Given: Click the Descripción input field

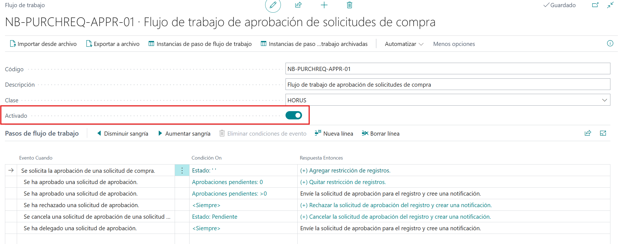Looking at the screenshot, I should (448, 84).
